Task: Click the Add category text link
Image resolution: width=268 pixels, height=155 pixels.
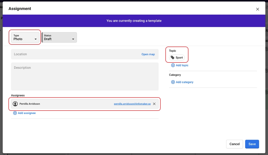Action: click(185, 82)
